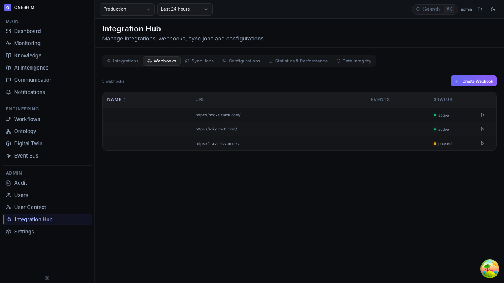Open the Event Bus section
This screenshot has width=504, height=283.
click(26, 156)
